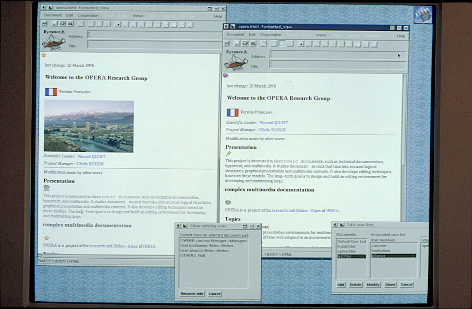
Task: Click the desktop cube icon at top right
Action: click(423, 15)
